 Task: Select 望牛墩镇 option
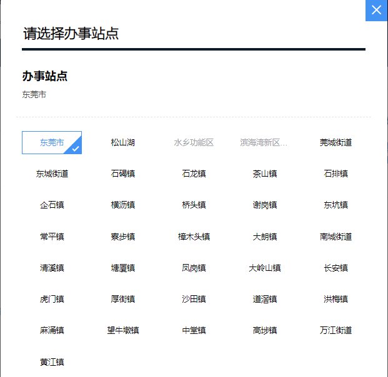pos(122,330)
